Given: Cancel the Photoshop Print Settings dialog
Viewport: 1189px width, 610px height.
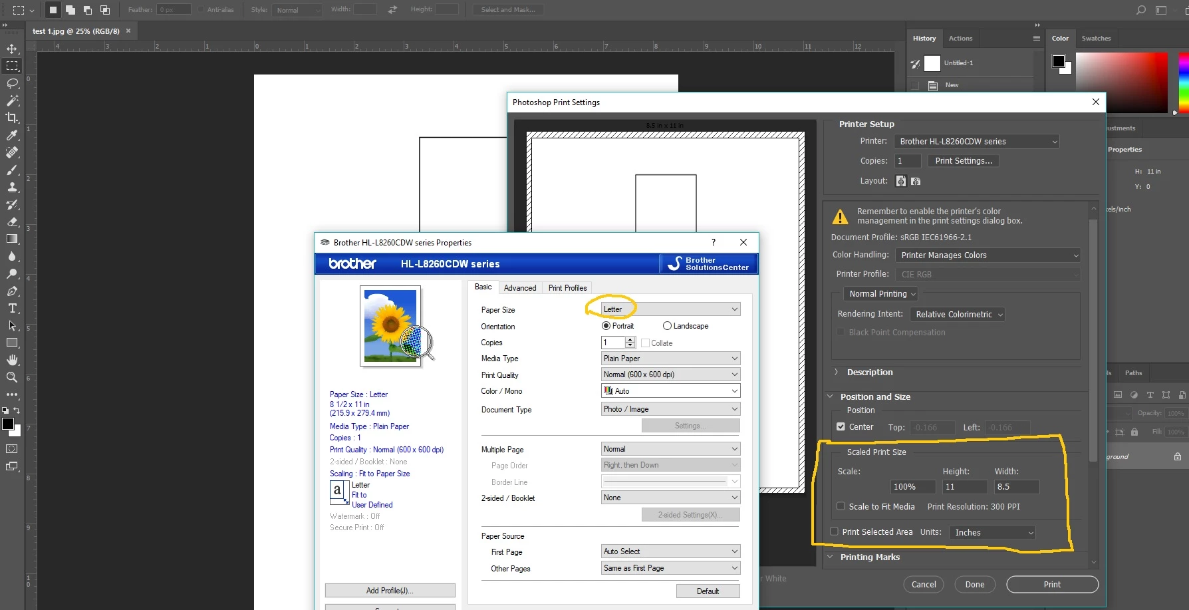Looking at the screenshot, I should click(924, 585).
